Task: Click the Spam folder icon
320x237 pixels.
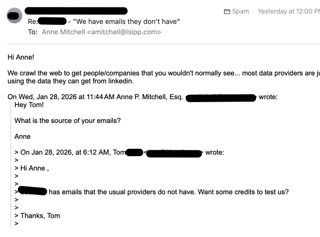Action: tap(227, 11)
